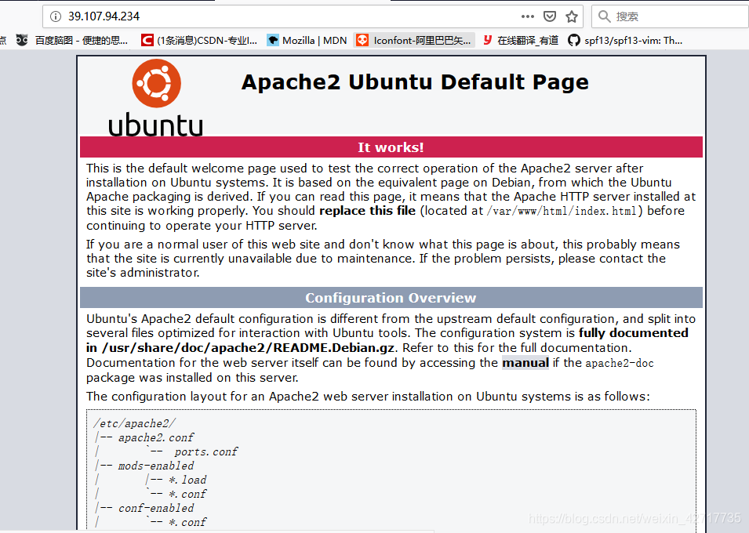The width and height of the screenshot is (749, 533).
Task: Open the Iconfont-阿里巴巴 bookmark
Action: click(x=413, y=41)
